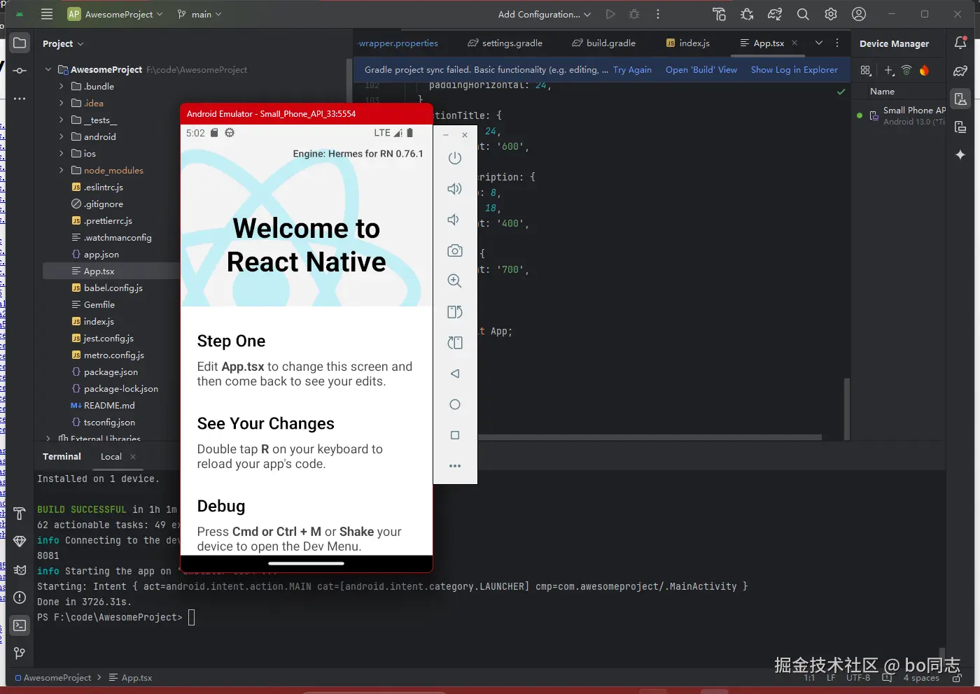Image resolution: width=980 pixels, height=694 pixels.
Task: Select package.json in the project tree
Action: tap(111, 372)
